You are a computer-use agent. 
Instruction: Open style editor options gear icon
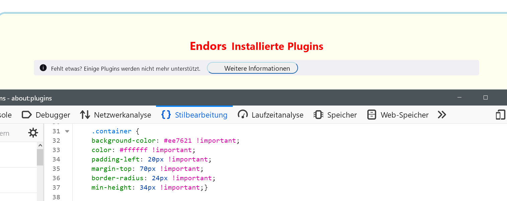click(33, 133)
